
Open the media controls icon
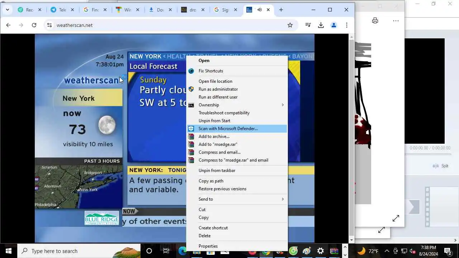(308, 25)
